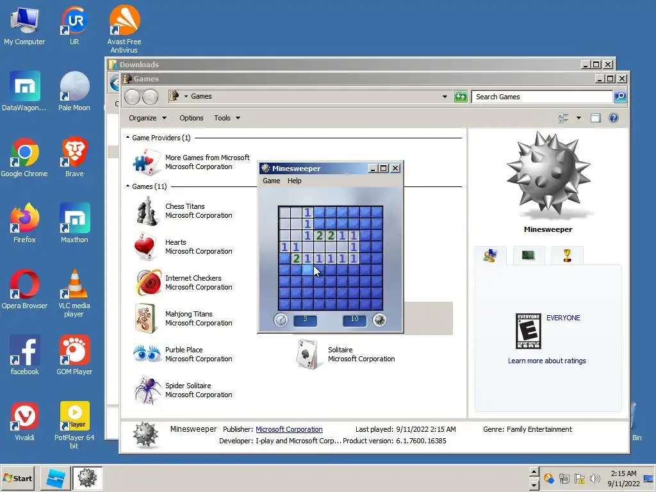Click the ESRB Everyone rating image
The width and height of the screenshot is (656, 492).
click(x=529, y=331)
